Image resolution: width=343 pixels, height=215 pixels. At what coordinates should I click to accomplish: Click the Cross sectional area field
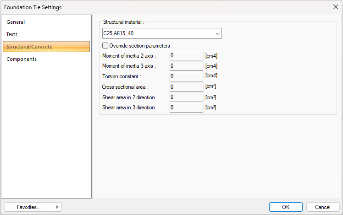point(186,87)
